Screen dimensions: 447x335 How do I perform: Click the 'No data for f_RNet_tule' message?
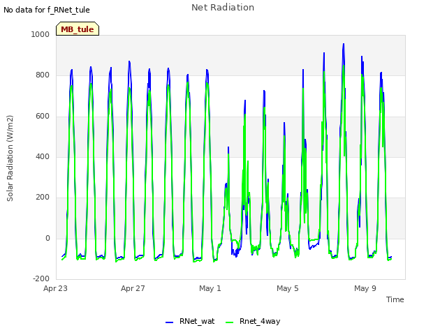[x=47, y=10]
